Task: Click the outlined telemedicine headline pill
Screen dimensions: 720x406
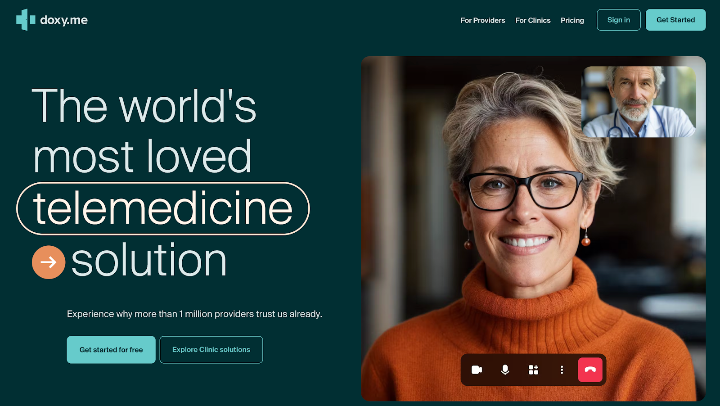Action: pos(163,208)
